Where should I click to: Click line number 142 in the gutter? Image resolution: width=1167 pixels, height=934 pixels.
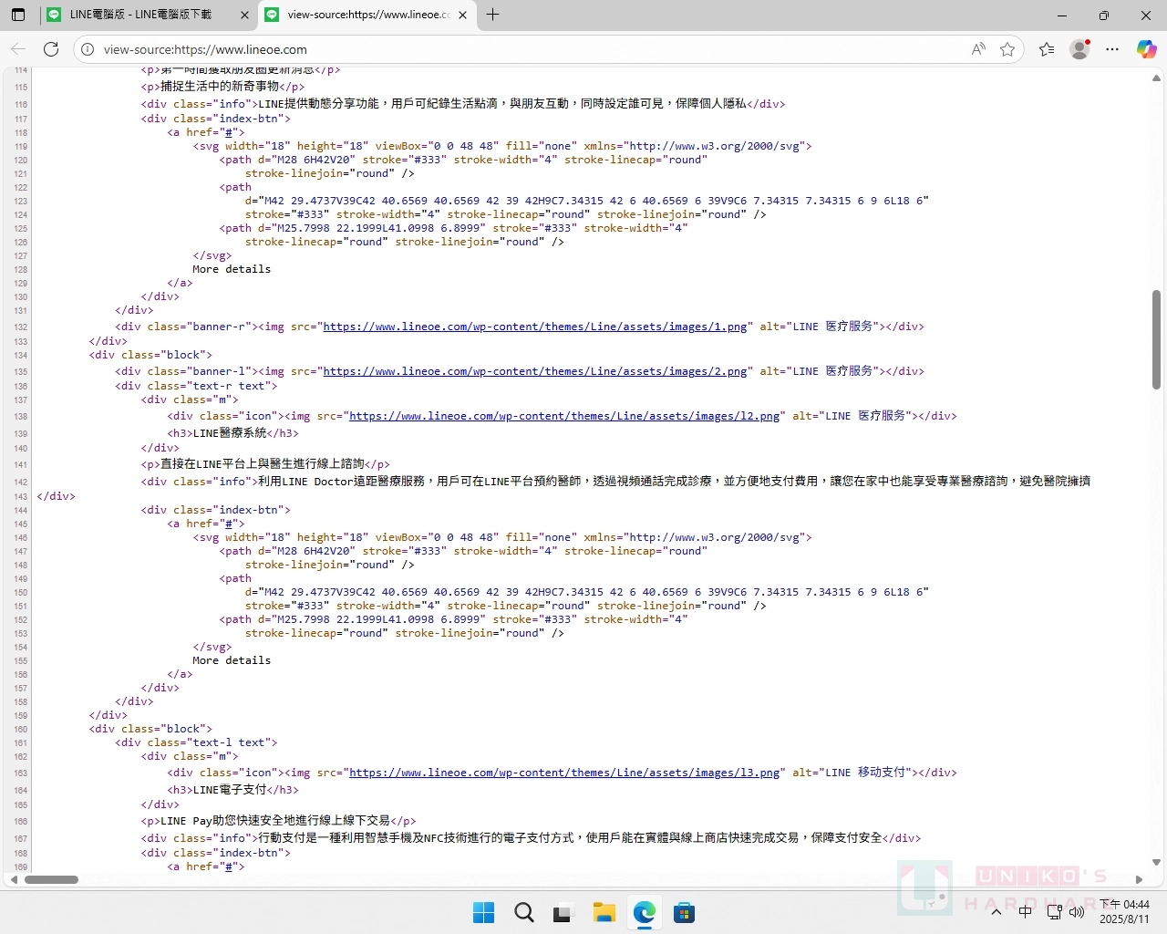coord(20,483)
